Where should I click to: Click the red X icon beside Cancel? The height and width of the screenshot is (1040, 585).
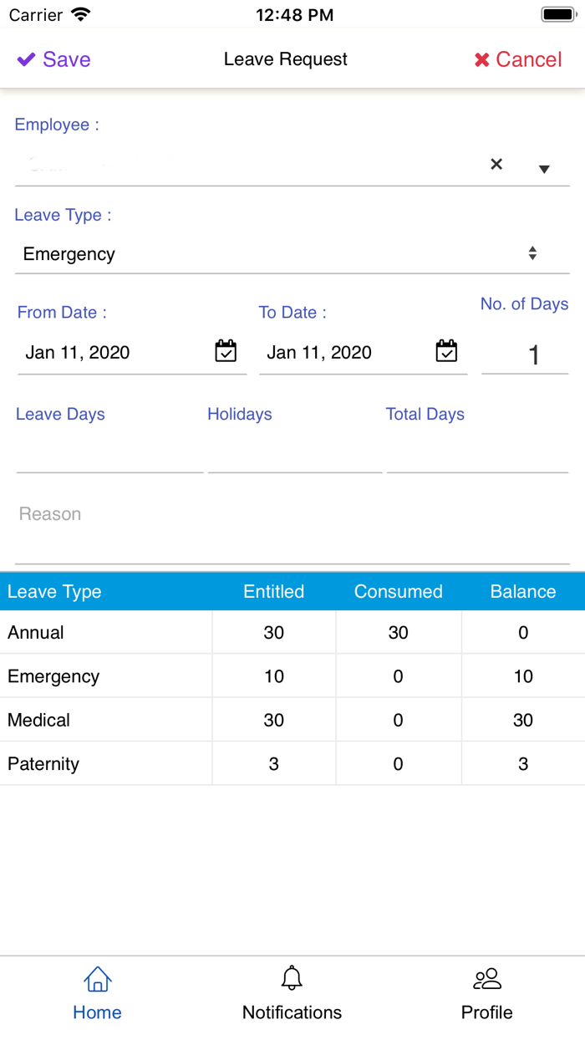pyautogui.click(x=481, y=59)
